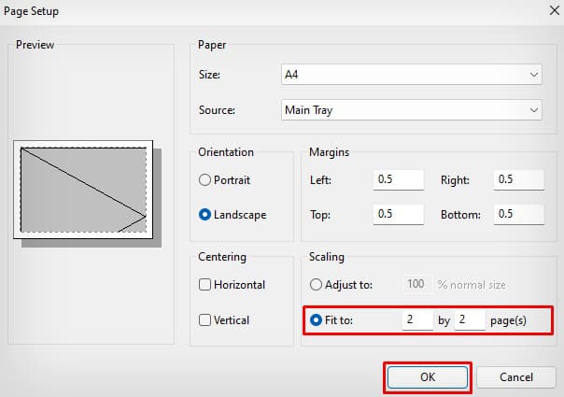Click the A4 paper size box
Viewport: 564px width, 397px height.
(412, 75)
